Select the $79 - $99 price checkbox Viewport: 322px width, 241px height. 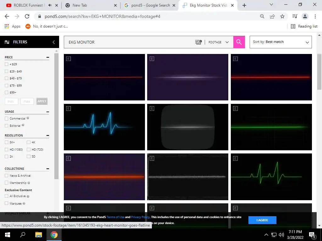(6, 85)
